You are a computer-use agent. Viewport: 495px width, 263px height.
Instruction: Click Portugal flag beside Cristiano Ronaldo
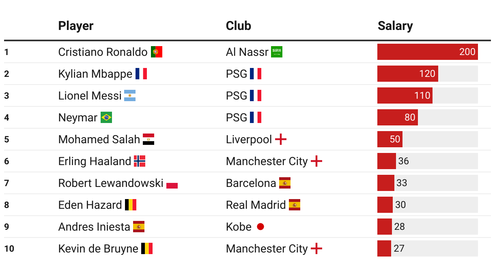click(157, 52)
